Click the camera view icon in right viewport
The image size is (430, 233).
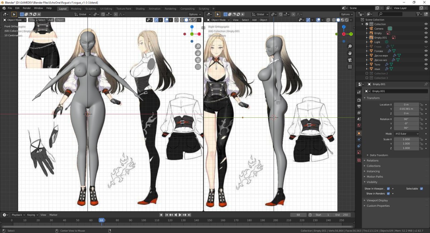350,60
